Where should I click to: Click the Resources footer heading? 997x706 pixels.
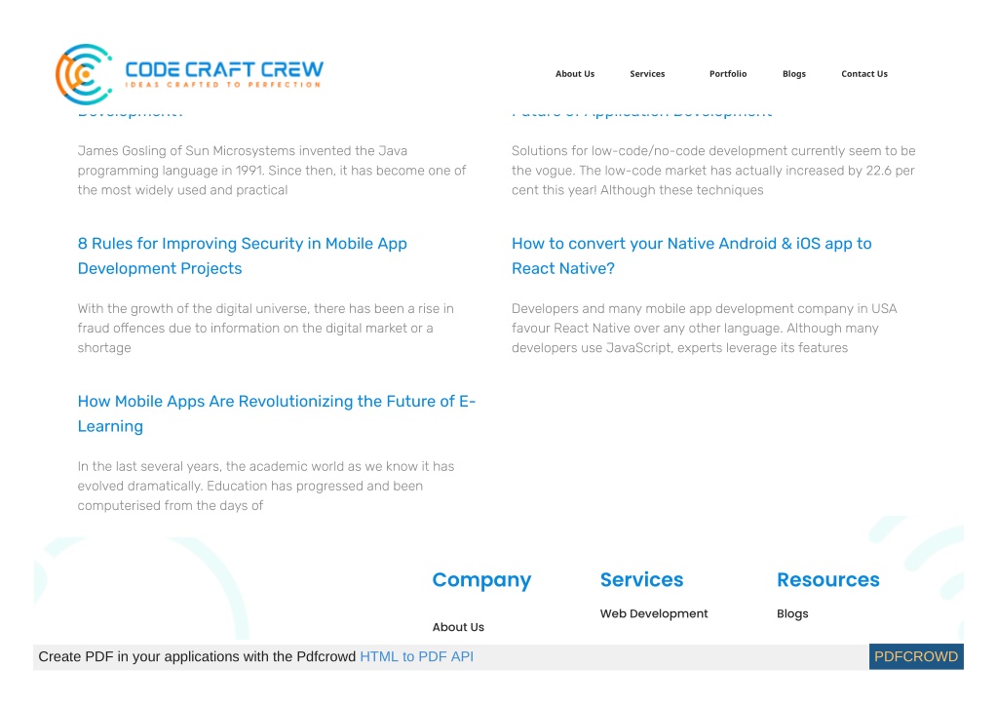coord(827,579)
